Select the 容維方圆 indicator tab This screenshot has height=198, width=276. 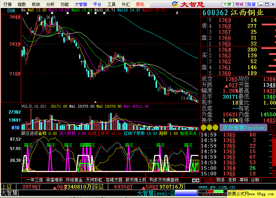[114, 180]
